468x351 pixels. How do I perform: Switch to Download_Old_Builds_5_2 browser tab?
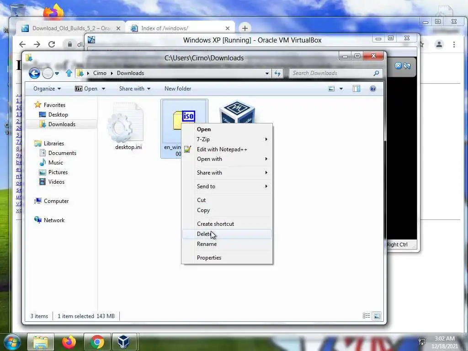70,28
